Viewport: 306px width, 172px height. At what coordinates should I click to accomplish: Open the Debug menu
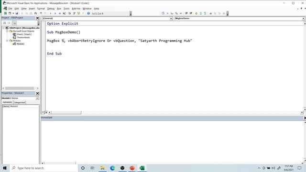pos(51,9)
